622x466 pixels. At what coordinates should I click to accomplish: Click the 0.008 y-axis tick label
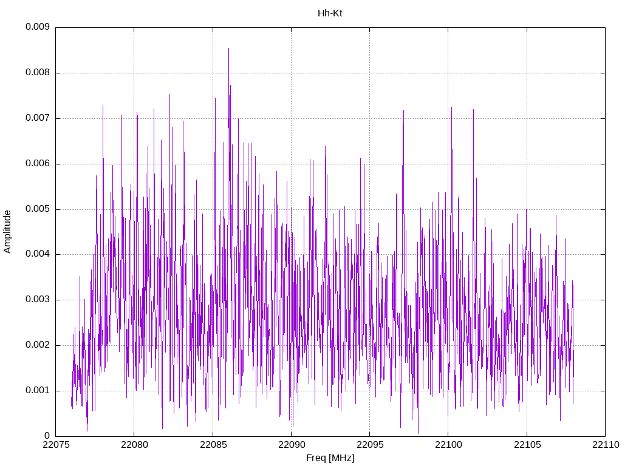38,73
